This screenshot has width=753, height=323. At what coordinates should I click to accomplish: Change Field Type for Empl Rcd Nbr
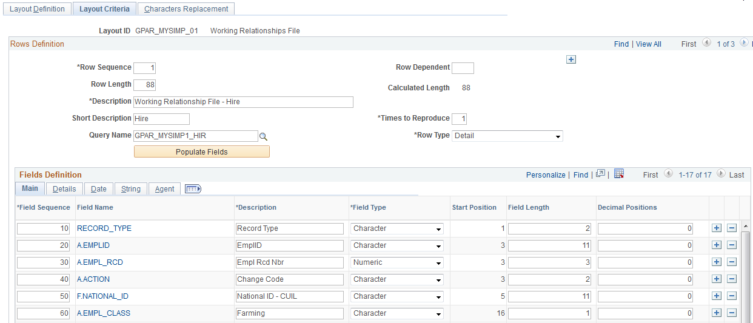click(x=397, y=262)
